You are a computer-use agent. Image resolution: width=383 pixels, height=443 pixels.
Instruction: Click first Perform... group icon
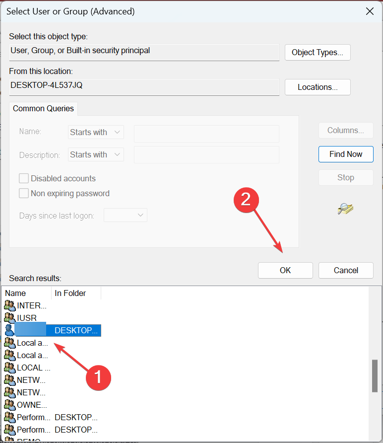tap(9, 417)
